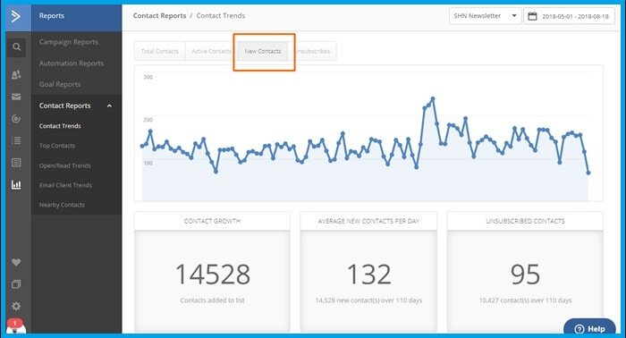Select Email Client Trends submenu item
The image size is (626, 338).
pyautogui.click(x=65, y=185)
